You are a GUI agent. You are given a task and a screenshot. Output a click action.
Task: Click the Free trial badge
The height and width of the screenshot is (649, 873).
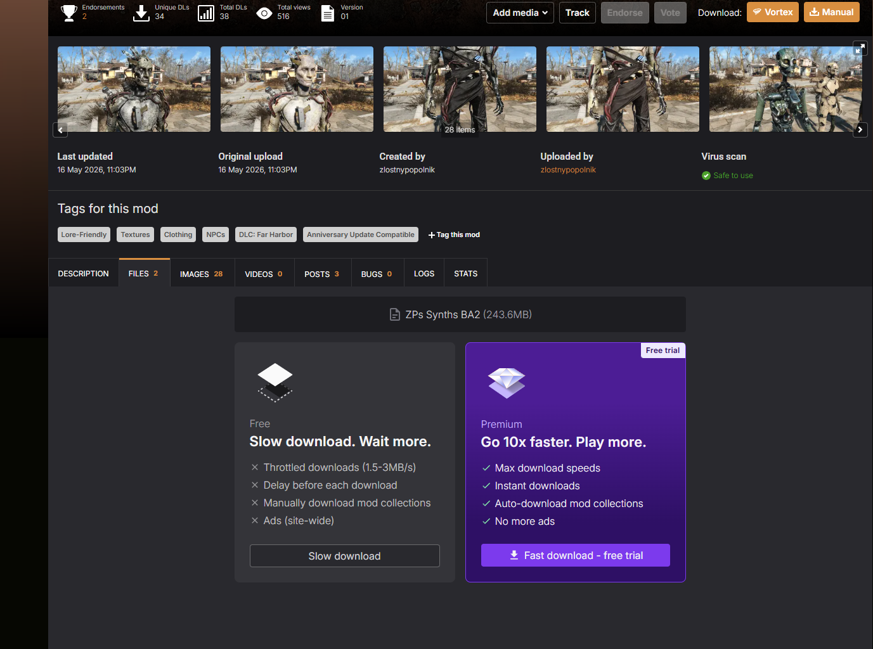tap(663, 350)
